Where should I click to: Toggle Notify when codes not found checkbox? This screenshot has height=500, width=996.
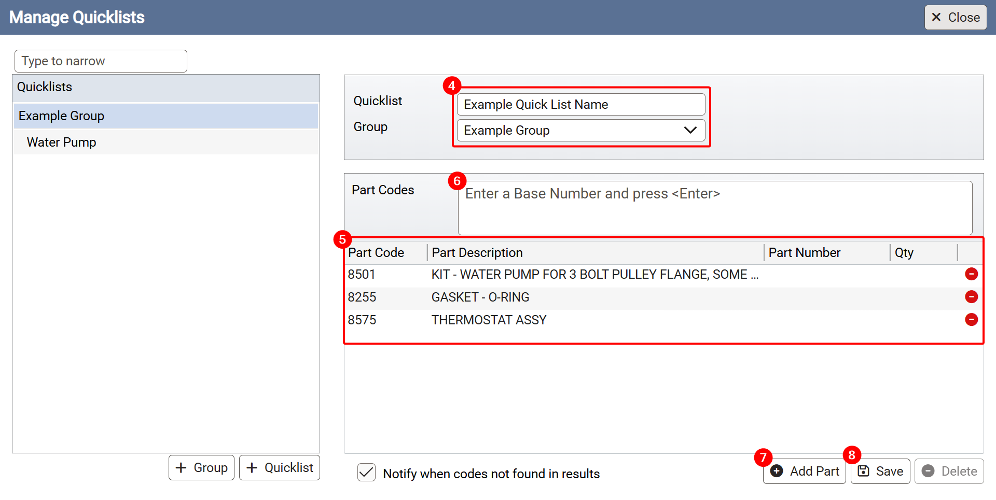point(366,473)
